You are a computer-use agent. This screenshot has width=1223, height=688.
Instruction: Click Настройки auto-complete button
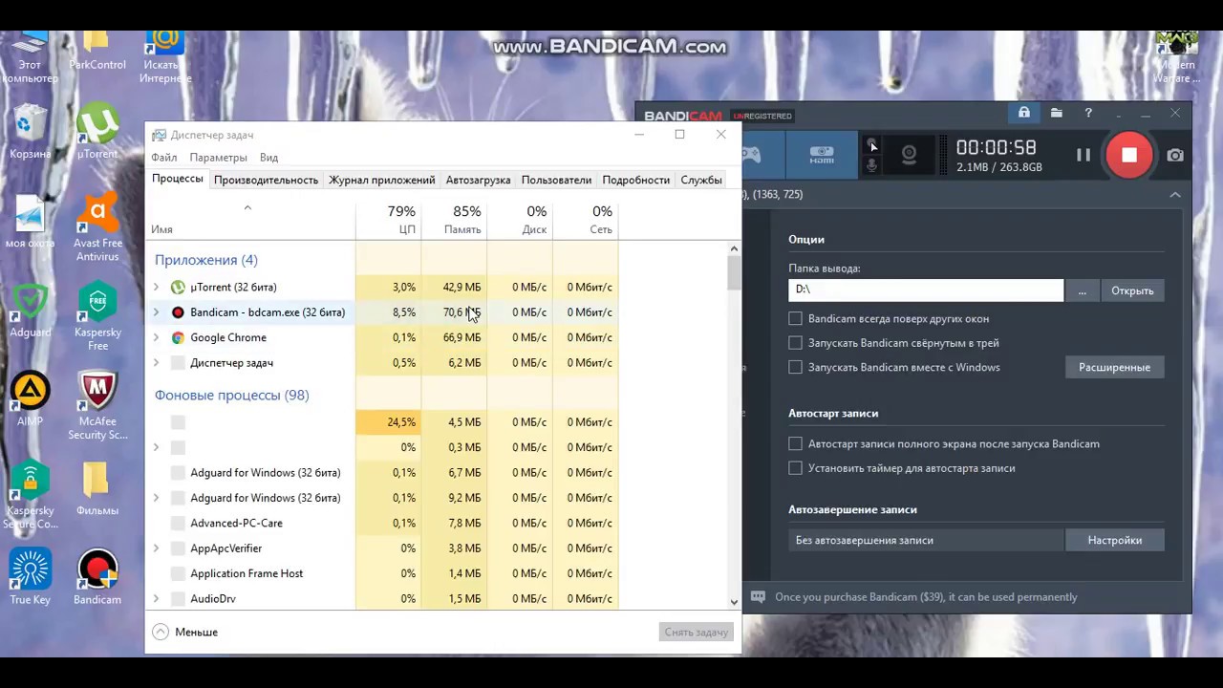tap(1114, 540)
